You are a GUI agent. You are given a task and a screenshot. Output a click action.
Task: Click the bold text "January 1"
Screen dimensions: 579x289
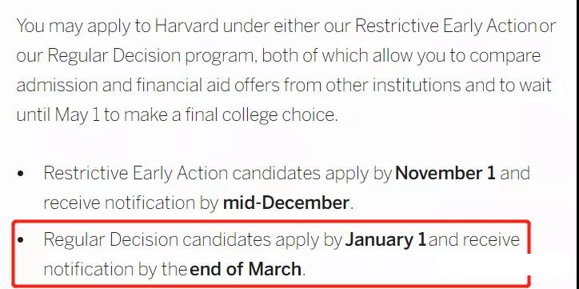click(x=385, y=240)
